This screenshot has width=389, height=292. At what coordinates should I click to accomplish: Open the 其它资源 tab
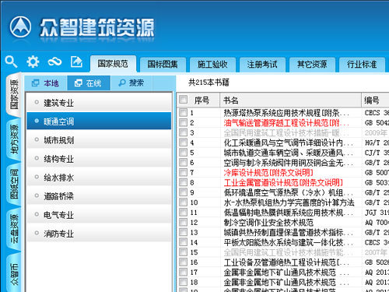312,65
